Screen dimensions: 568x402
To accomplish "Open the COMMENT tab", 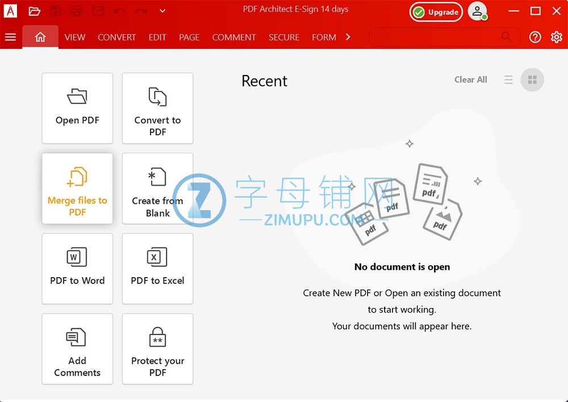I will pyautogui.click(x=234, y=37).
